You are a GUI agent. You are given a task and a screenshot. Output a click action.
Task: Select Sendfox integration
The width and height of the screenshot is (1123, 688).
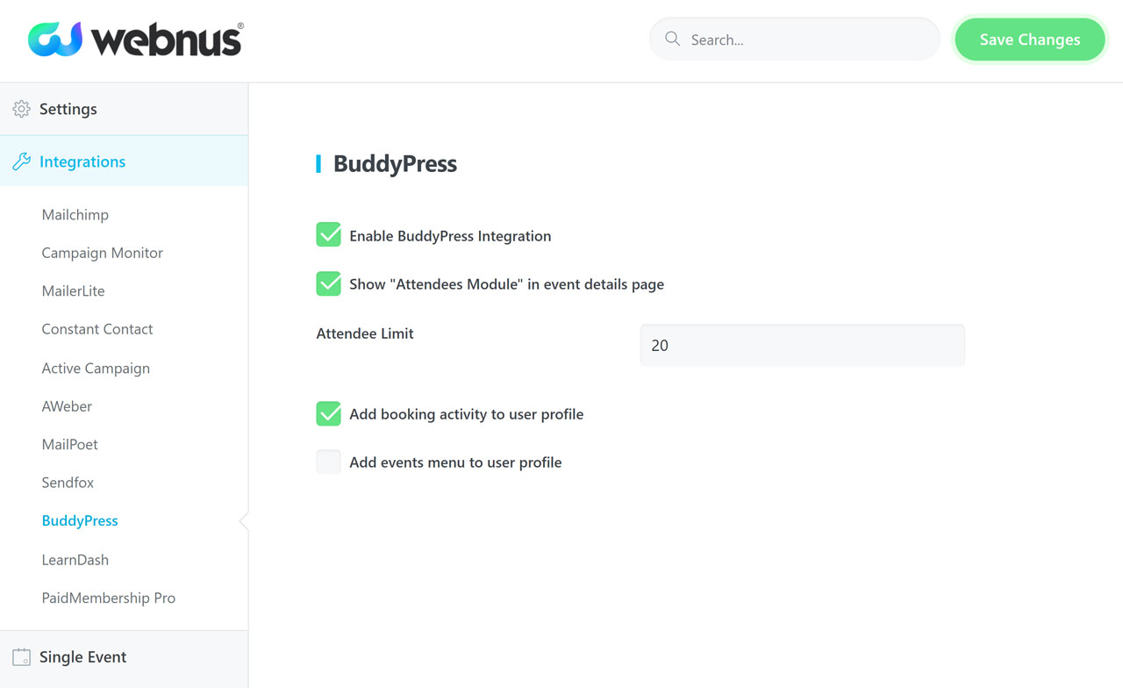point(68,483)
